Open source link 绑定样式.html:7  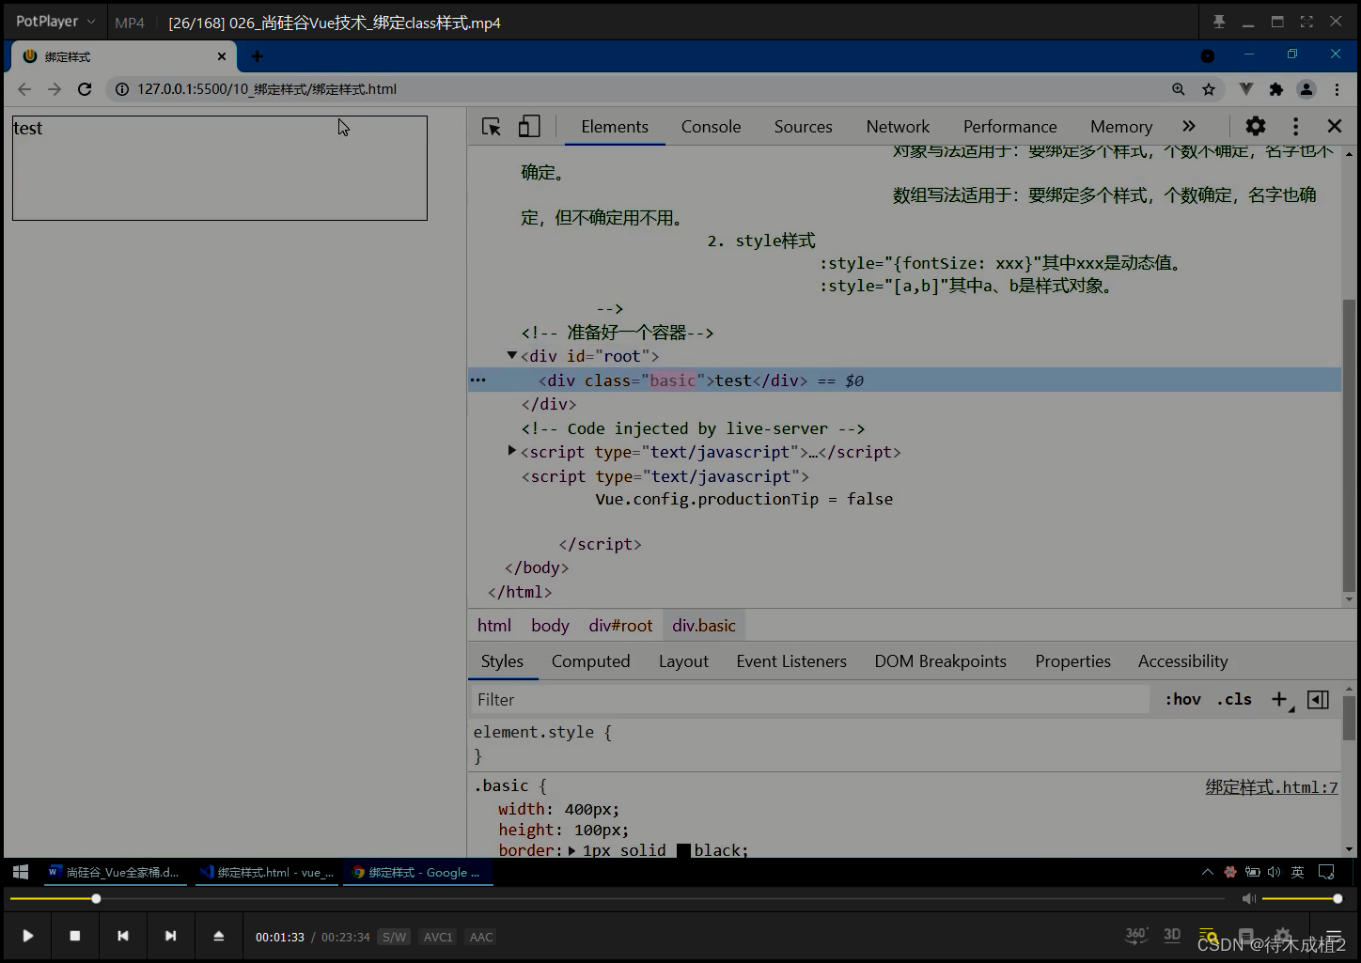[x=1272, y=787]
